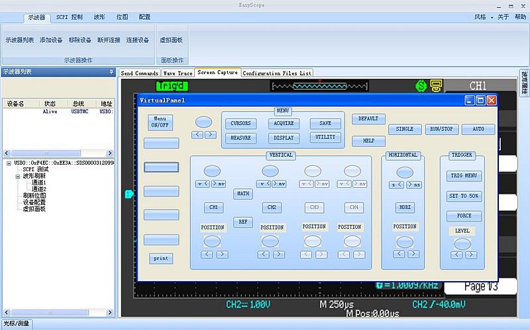530x330 pixels.
Task: Click the CH1 vertical scale knob
Action: coord(213,170)
